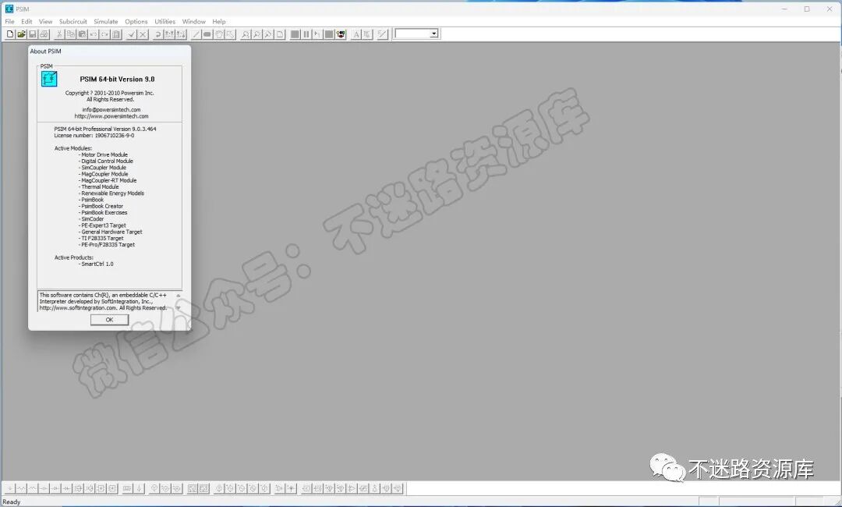Image resolution: width=842 pixels, height=507 pixels.
Task: Open the Utilities menu
Action: click(x=165, y=22)
